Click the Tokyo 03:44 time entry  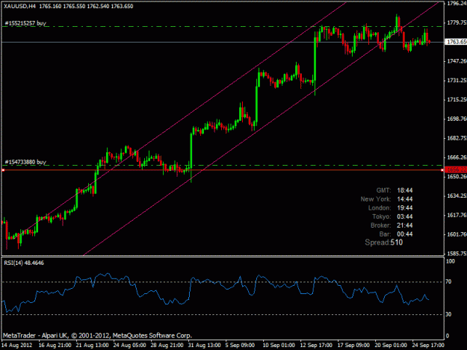pos(392,216)
